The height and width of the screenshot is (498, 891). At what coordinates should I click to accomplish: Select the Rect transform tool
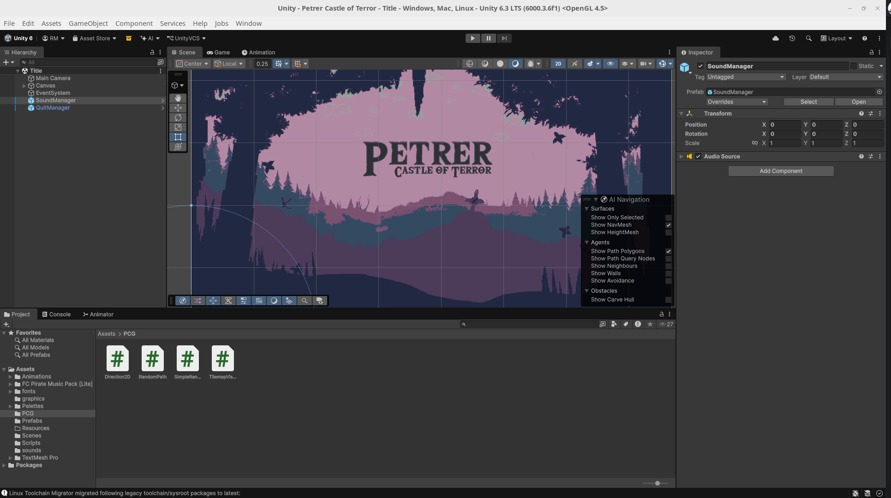click(x=178, y=137)
